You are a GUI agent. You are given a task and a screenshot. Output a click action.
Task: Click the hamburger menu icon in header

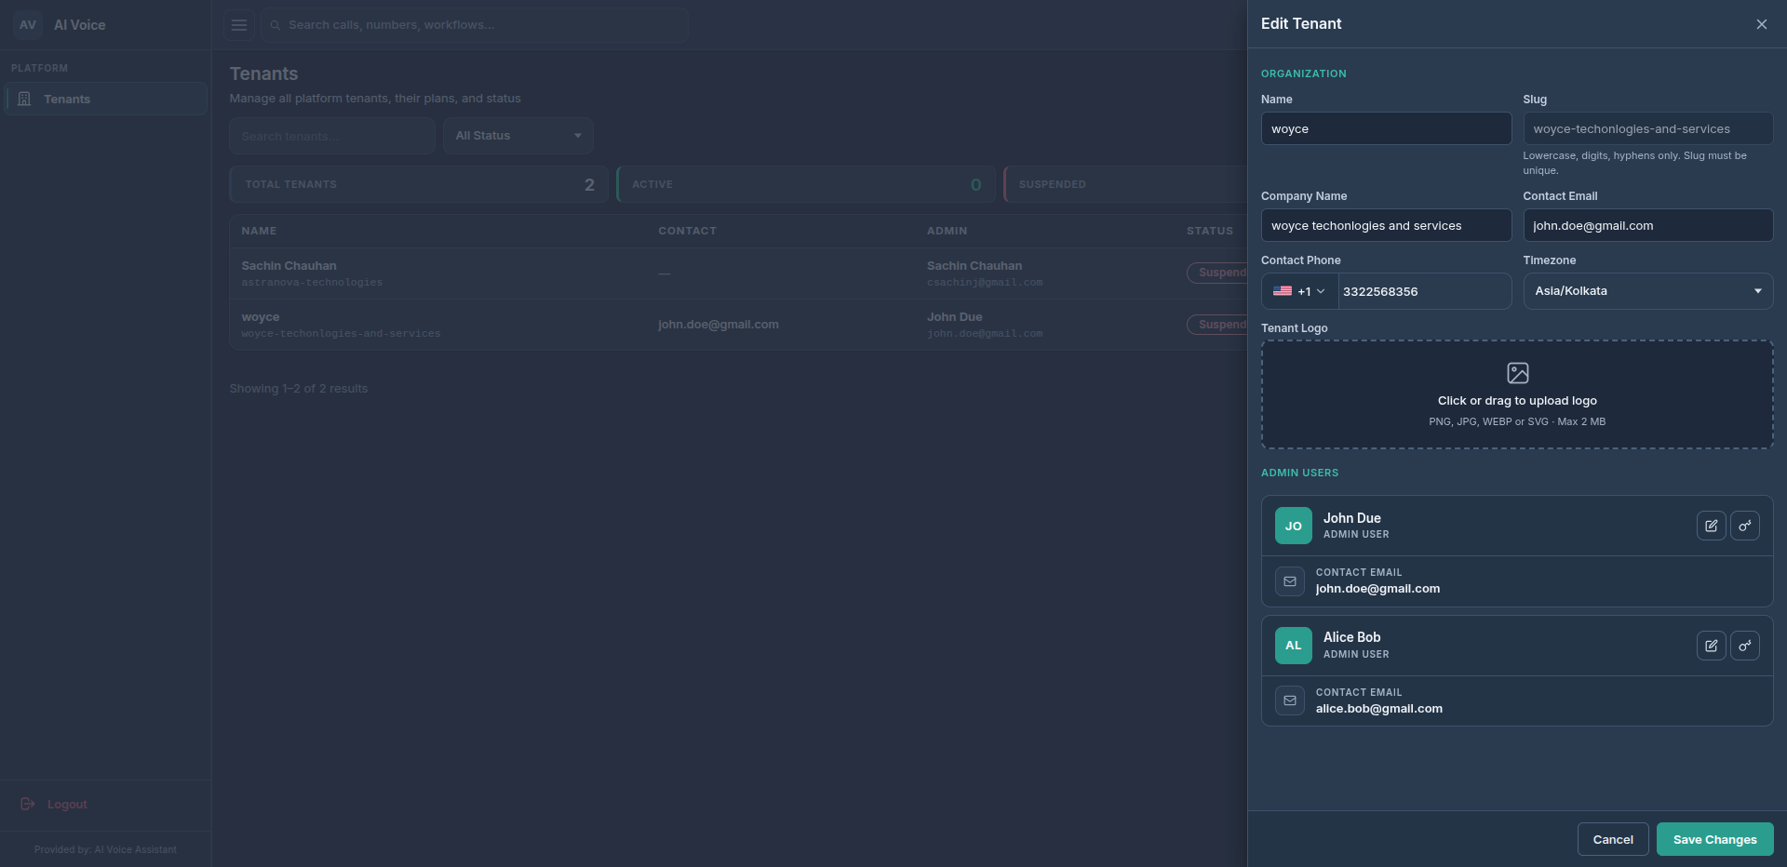pyautogui.click(x=239, y=25)
